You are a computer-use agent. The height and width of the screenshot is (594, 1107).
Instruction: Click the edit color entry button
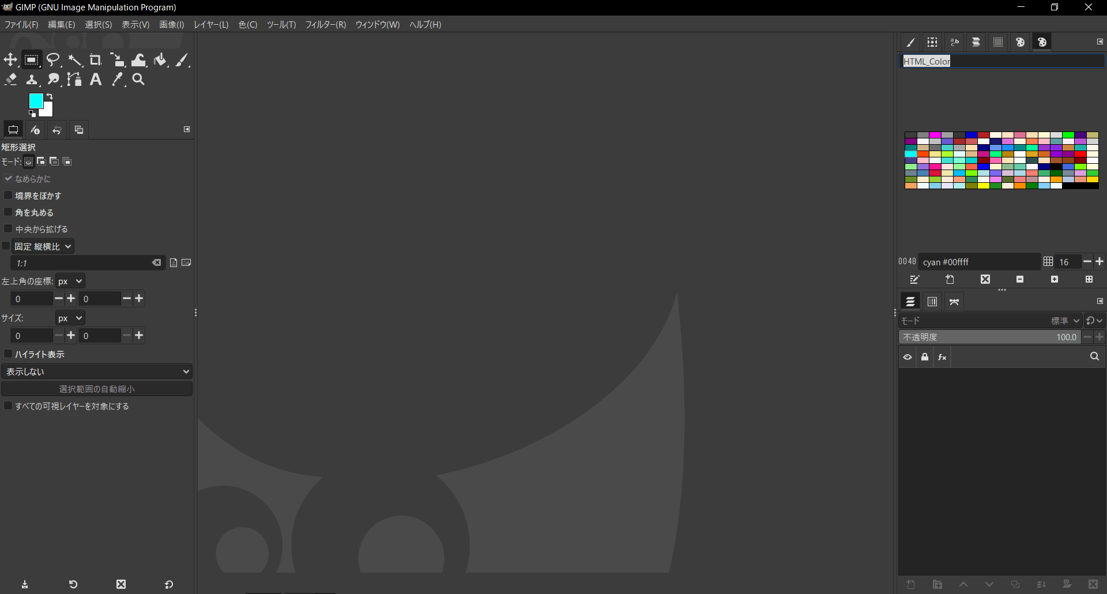pos(914,279)
